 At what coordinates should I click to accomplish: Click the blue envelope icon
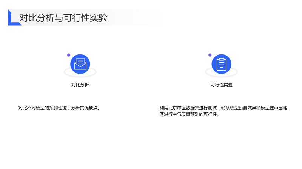tap(80, 64)
